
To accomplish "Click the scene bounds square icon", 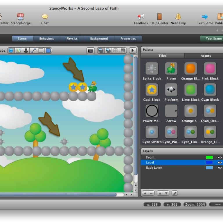I will pyautogui.click(x=116, y=51).
